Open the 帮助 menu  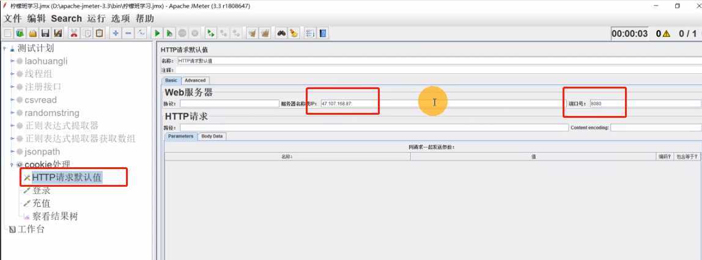pyautogui.click(x=144, y=18)
